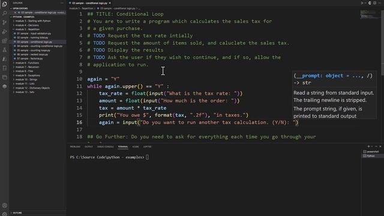
Task: Split the editor to the right
Action: pyautogui.click(x=374, y=3)
